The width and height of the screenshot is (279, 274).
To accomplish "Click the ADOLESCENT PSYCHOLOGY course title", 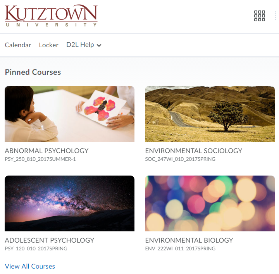I will tap(50, 240).
